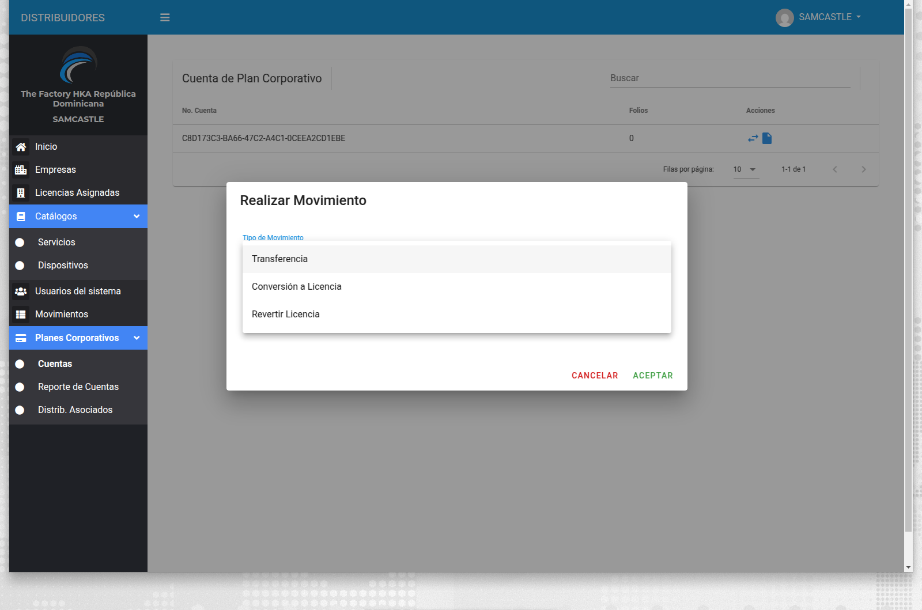
Task: Collapse the Catálogos chevron
Action: coord(137,217)
